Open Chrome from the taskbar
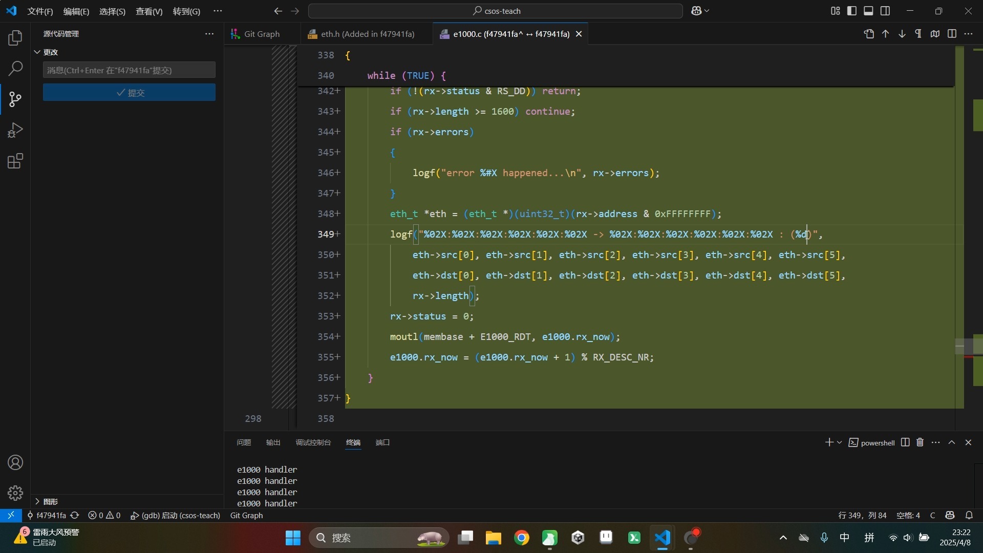This screenshot has width=983, height=553. tap(522, 538)
